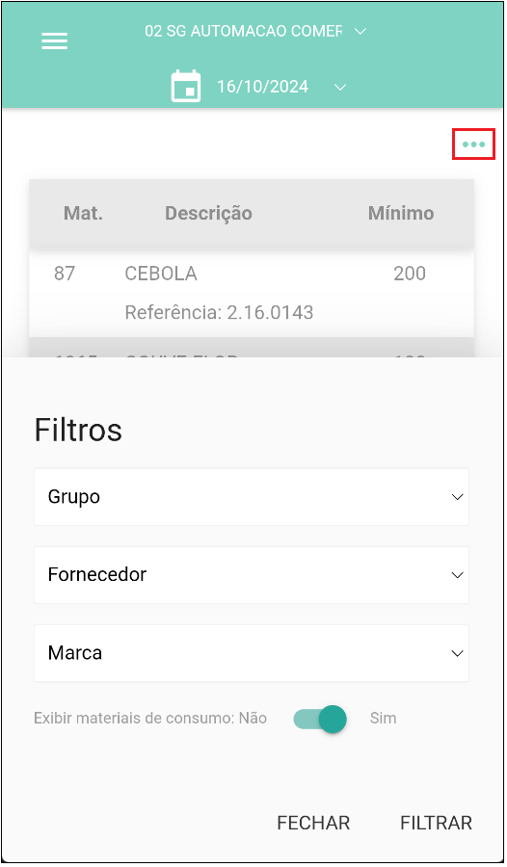The width and height of the screenshot is (507, 867).
Task: Select the CEBOLA material row
Action: 252,293
